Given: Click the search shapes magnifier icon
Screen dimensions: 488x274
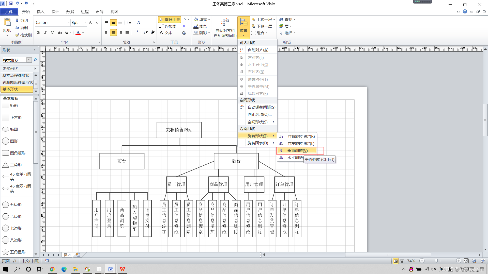Looking at the screenshot, I should point(35,60).
